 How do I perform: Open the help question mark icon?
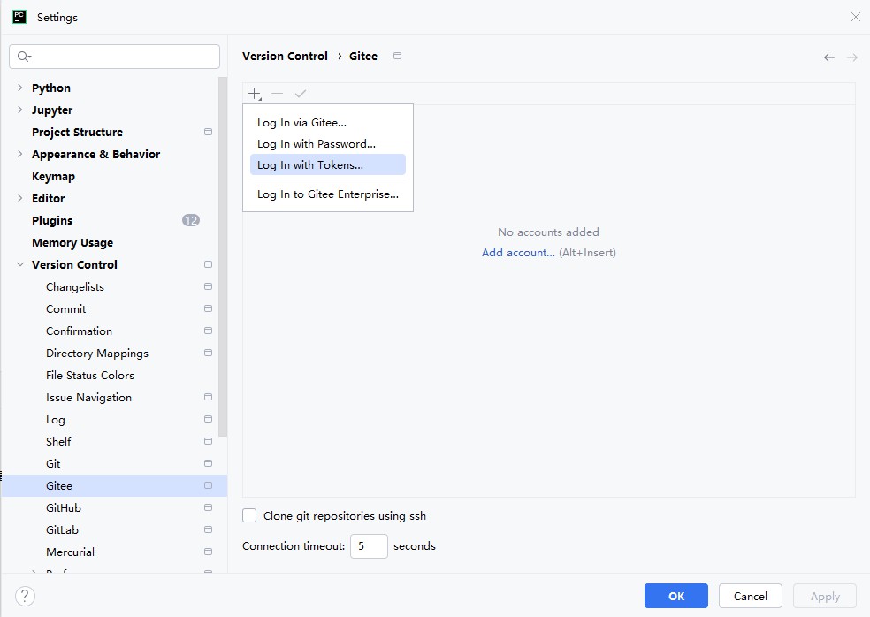click(25, 597)
